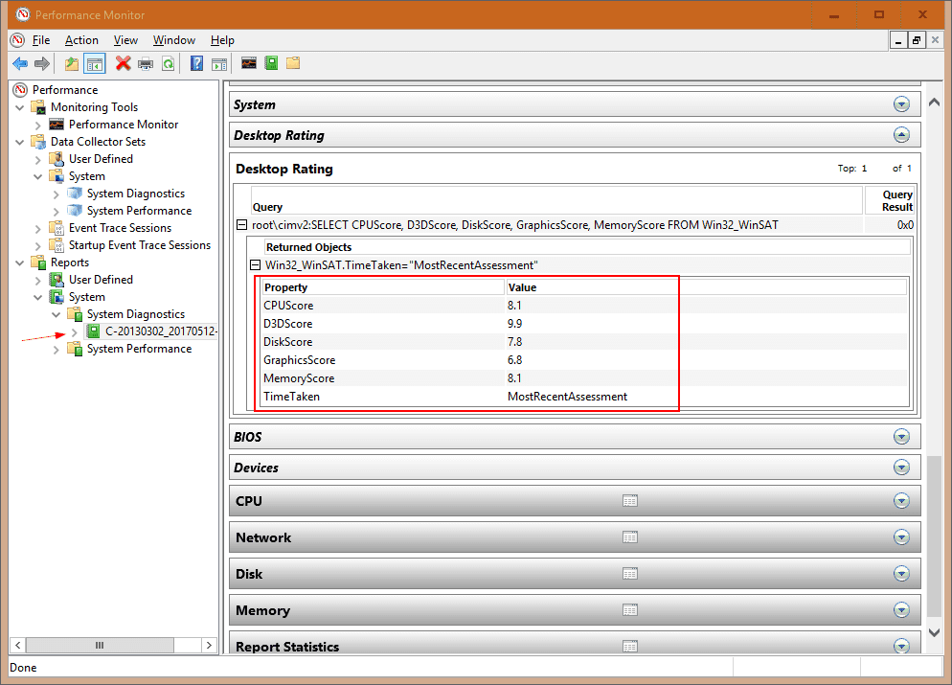This screenshot has width=952, height=685.
Task: Open the Window menu
Action: 174,40
